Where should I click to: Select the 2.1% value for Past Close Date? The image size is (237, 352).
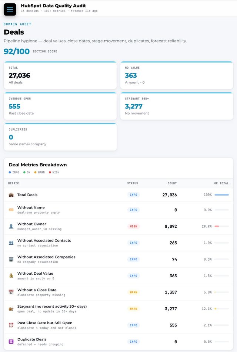click(x=207, y=325)
